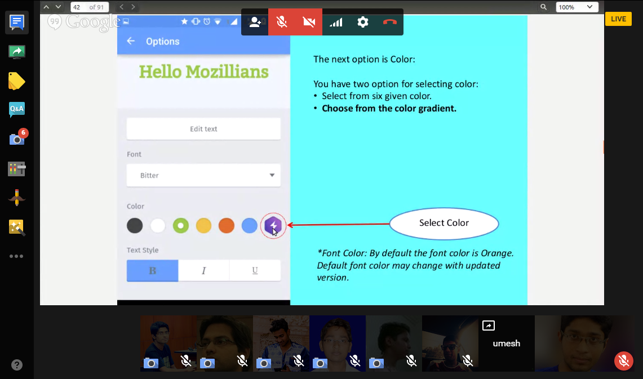Image resolution: width=643 pixels, height=379 pixels.
Task: Open the yellow tag app in the sidebar
Action: tap(16, 81)
